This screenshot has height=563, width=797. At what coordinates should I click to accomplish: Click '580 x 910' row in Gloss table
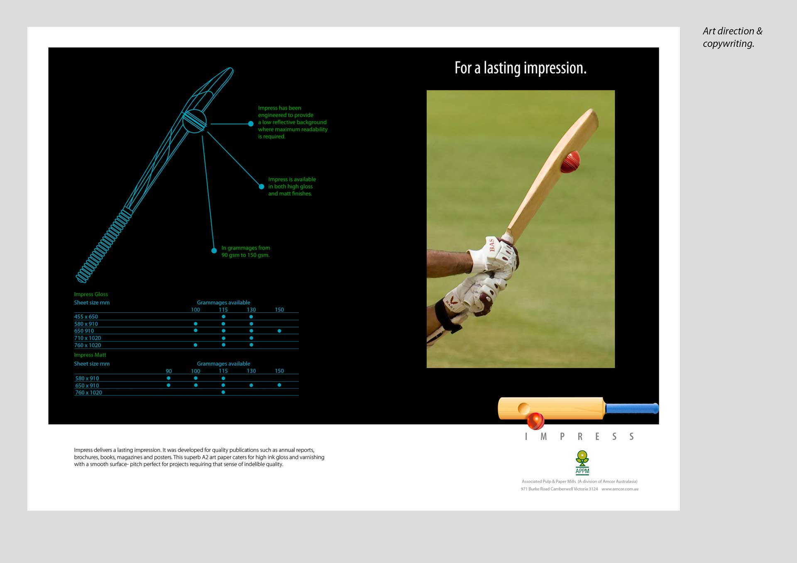click(186, 324)
